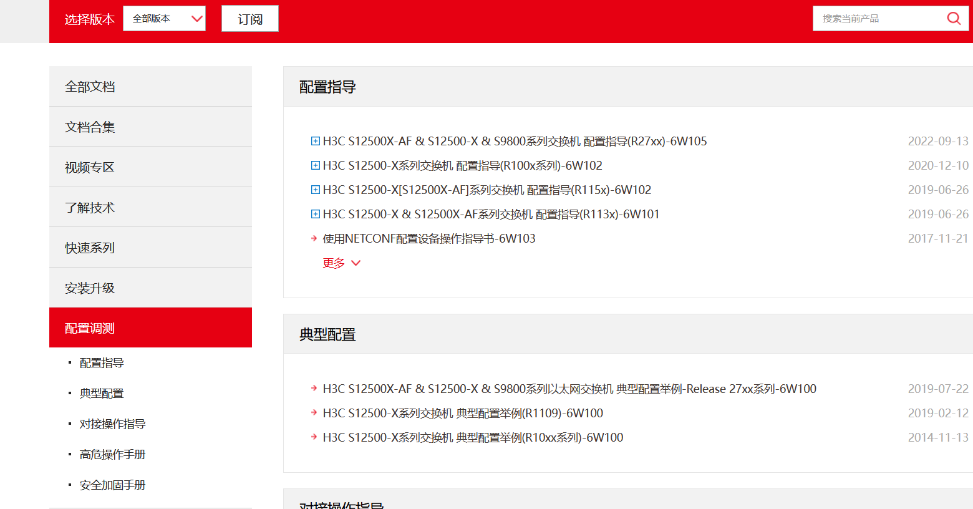The width and height of the screenshot is (973, 509).
Task: Select 文档合集 in the sidebar
Action: pos(150,127)
